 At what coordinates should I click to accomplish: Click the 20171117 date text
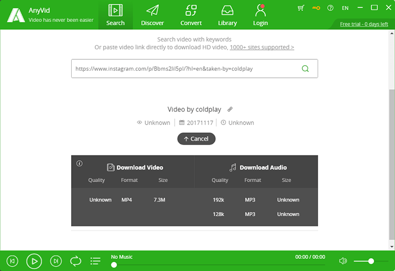200,122
